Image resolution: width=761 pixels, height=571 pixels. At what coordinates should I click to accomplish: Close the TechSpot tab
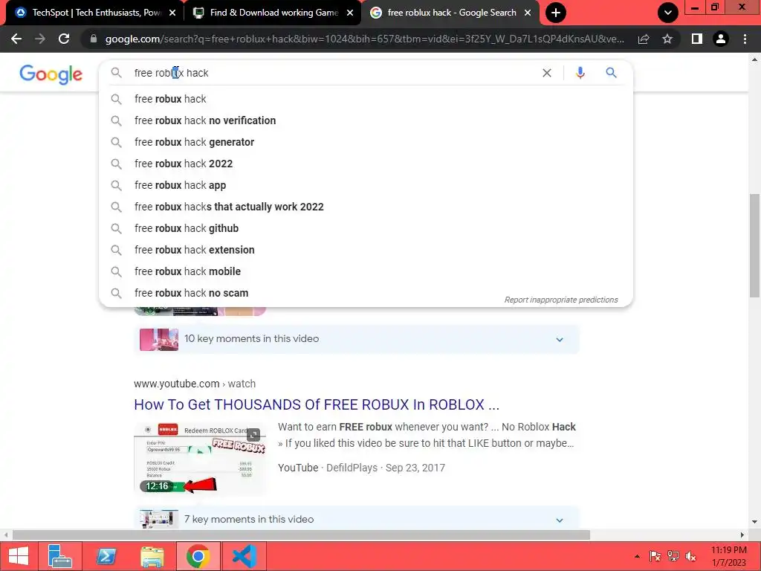click(172, 13)
